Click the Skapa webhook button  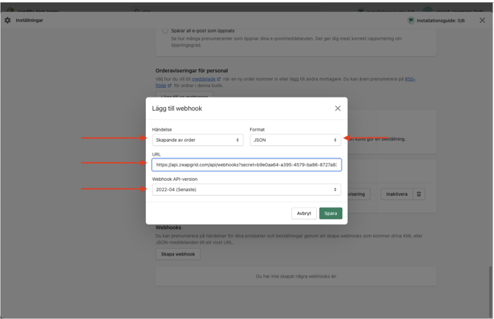(178, 254)
